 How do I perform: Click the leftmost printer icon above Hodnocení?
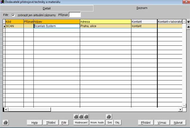(x=76, y=116)
